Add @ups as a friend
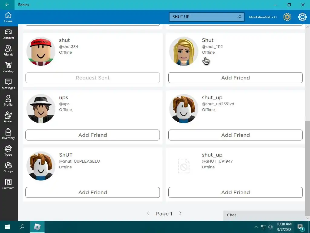Image resolution: width=310 pixels, height=233 pixels. pos(93,135)
